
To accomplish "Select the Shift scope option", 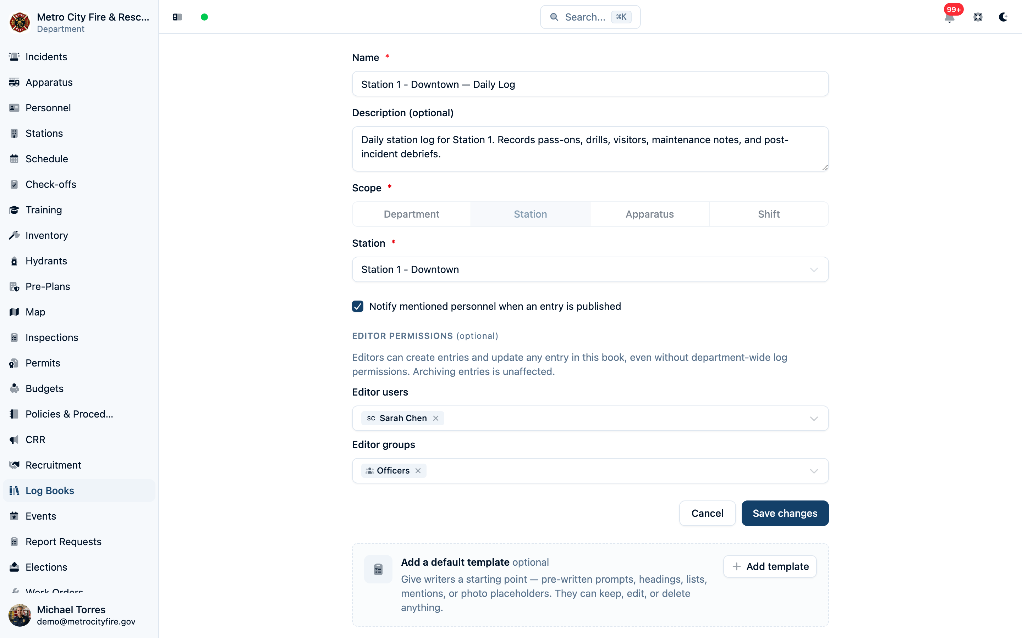I will [769, 214].
